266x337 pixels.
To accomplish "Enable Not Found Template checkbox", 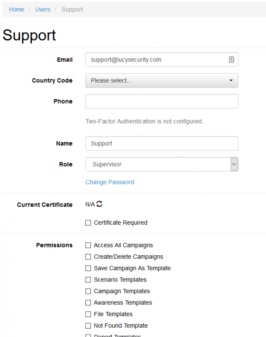I will (88, 325).
